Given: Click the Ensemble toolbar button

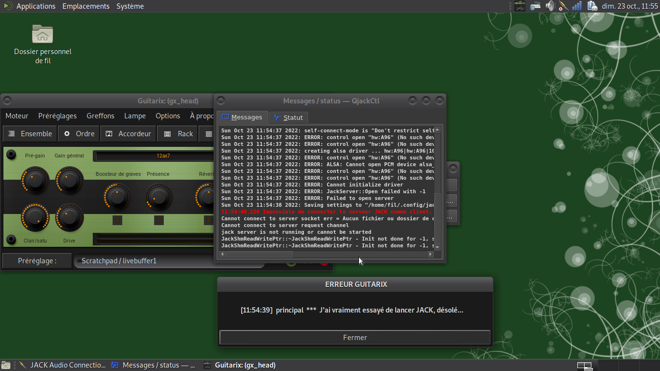Looking at the screenshot, I should point(30,134).
